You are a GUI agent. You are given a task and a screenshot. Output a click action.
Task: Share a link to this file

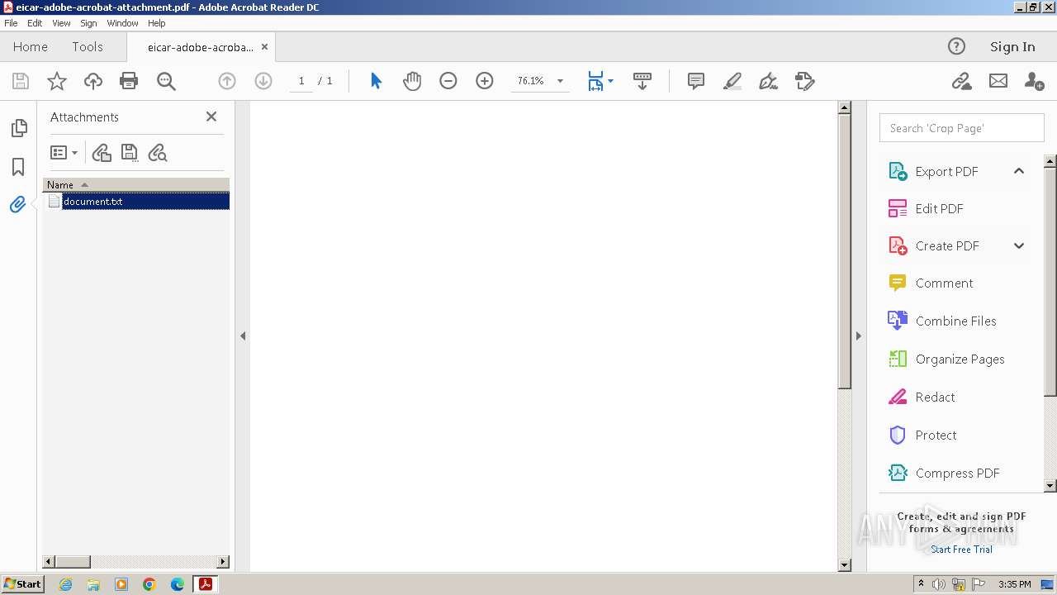[961, 81]
